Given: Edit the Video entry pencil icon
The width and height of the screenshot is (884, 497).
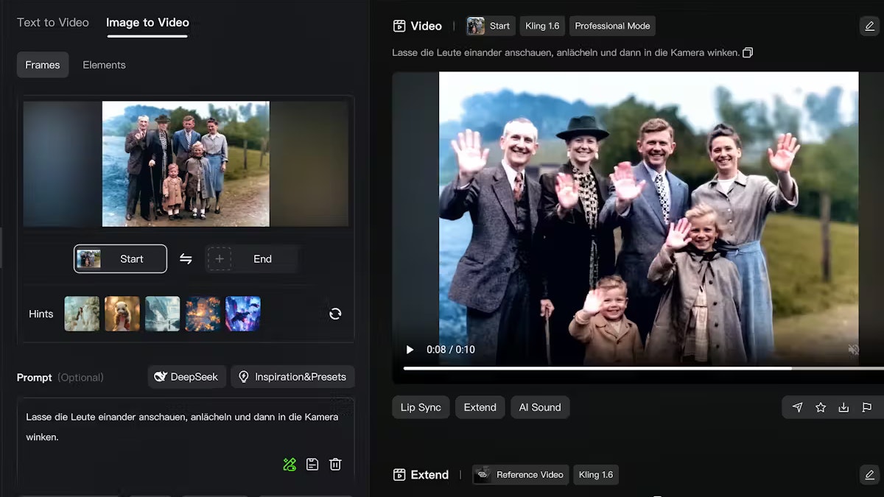Looking at the screenshot, I should coord(869,27).
